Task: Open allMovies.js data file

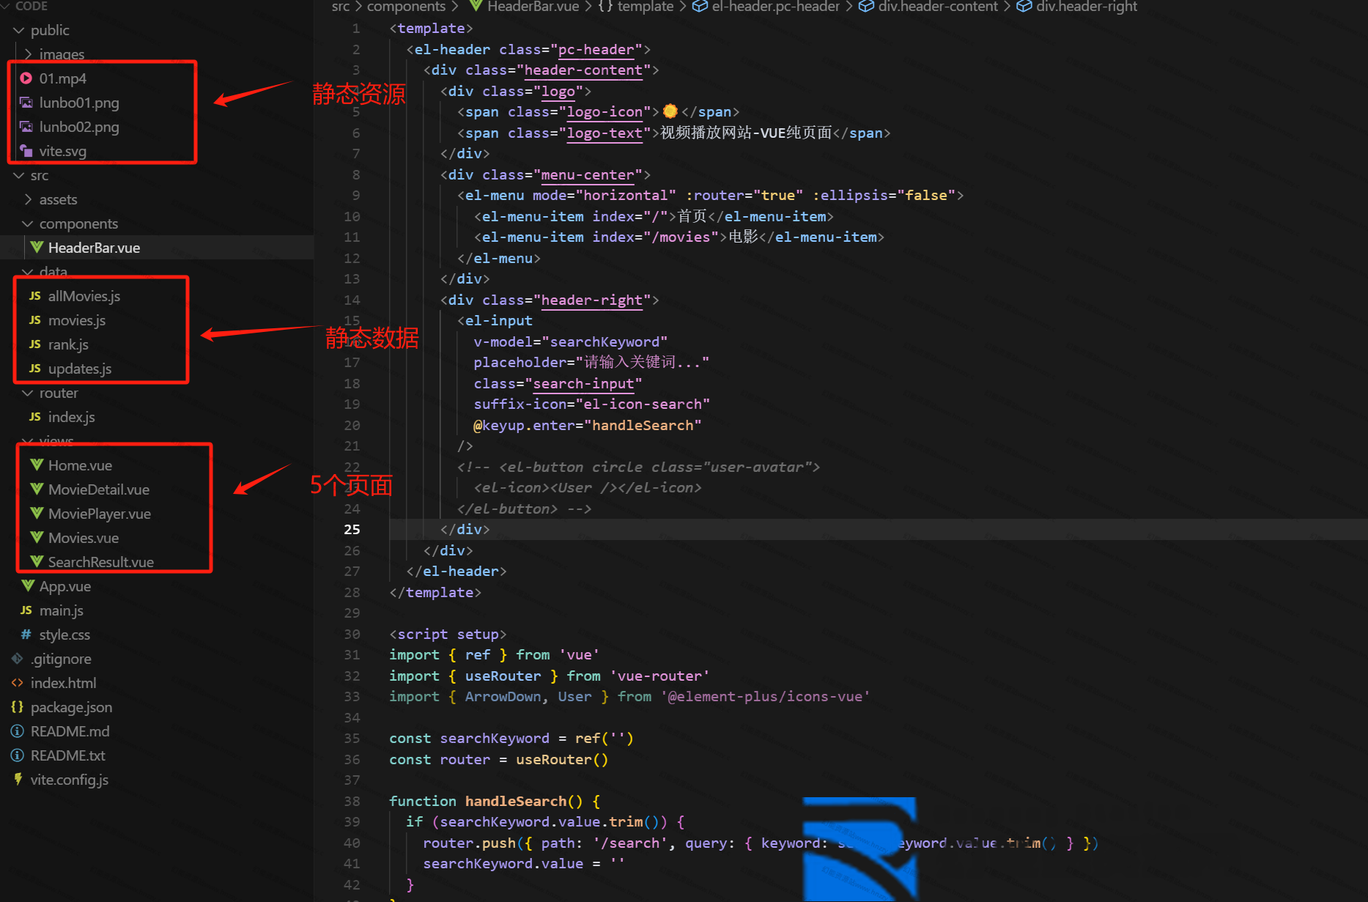Action: [x=84, y=296]
